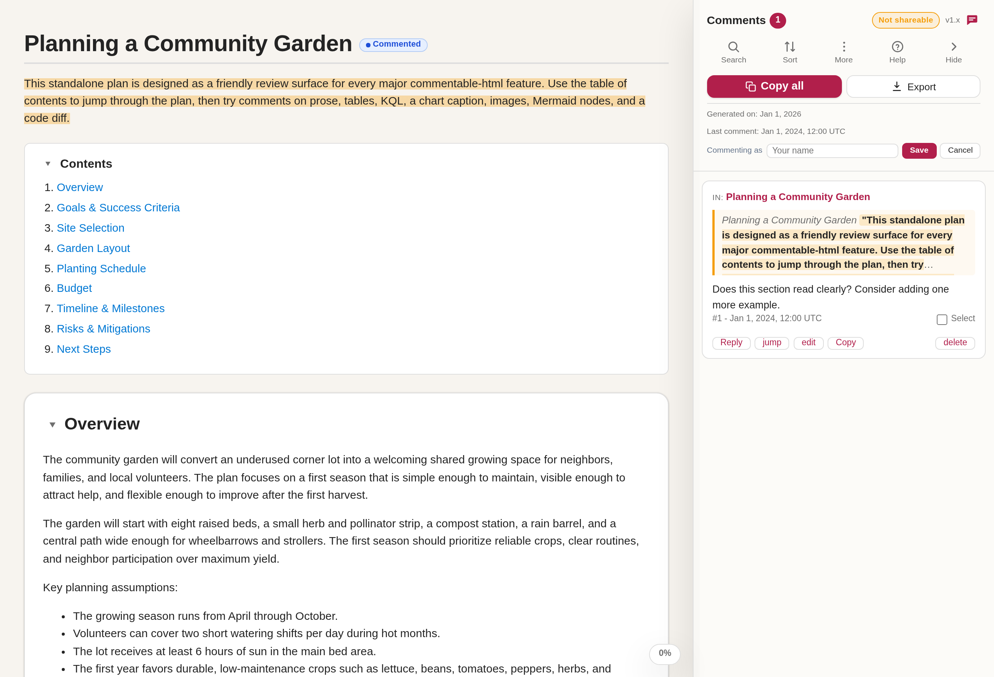Click the Commented status badge
This screenshot has height=677, width=994.
point(393,44)
